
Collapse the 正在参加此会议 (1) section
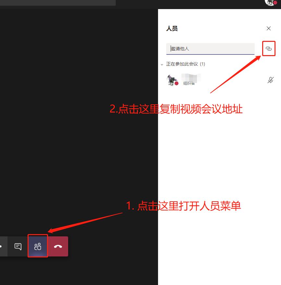click(x=162, y=64)
